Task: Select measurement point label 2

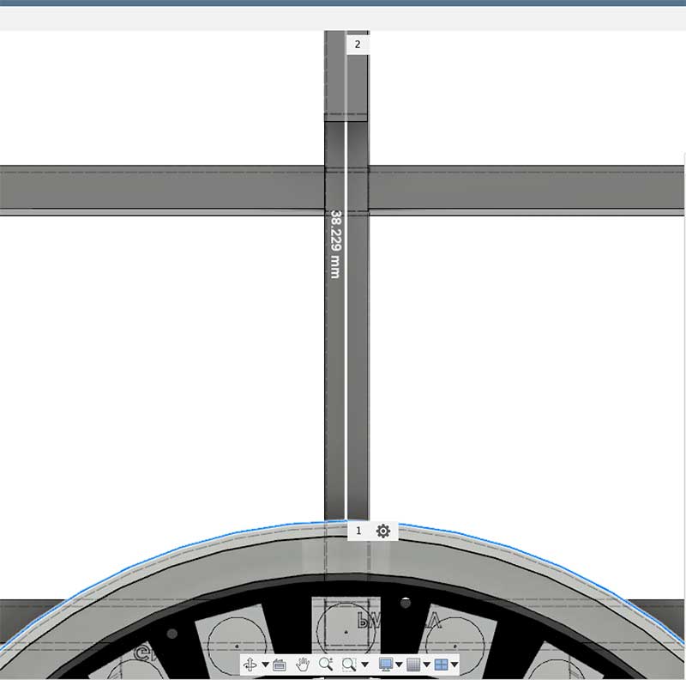Action: pos(358,45)
